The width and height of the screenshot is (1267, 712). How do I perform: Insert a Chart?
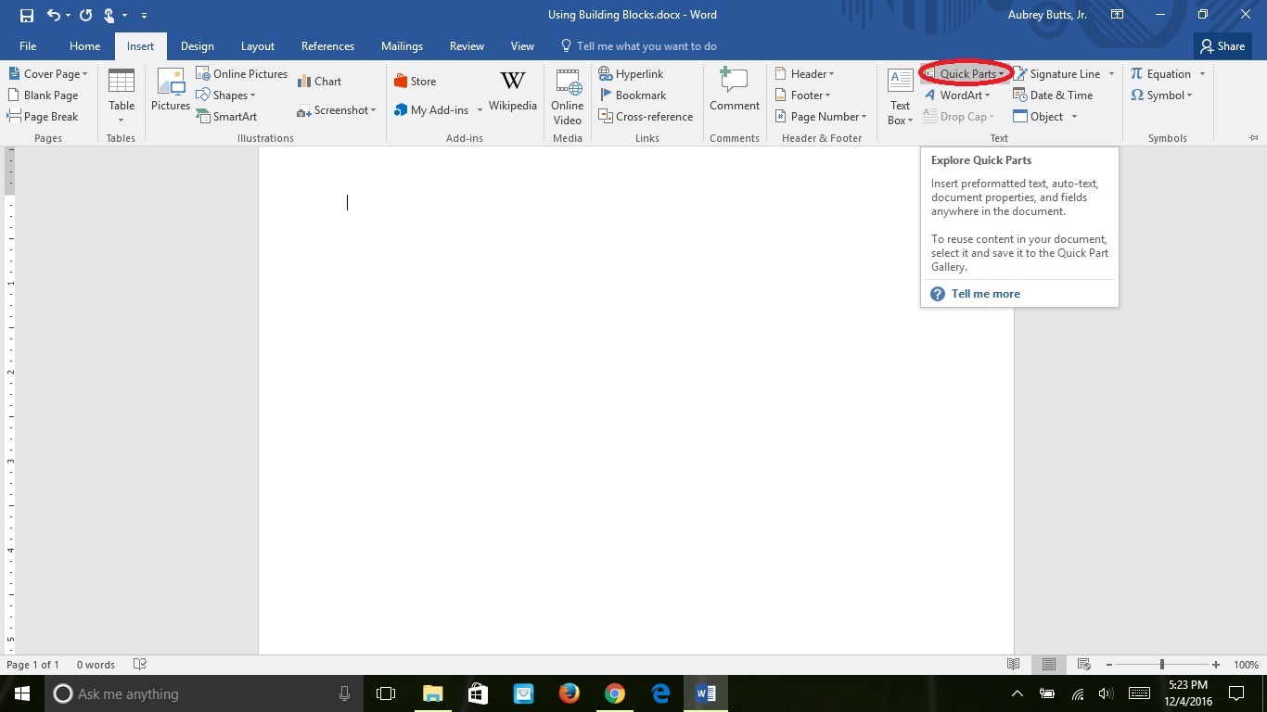coord(320,82)
